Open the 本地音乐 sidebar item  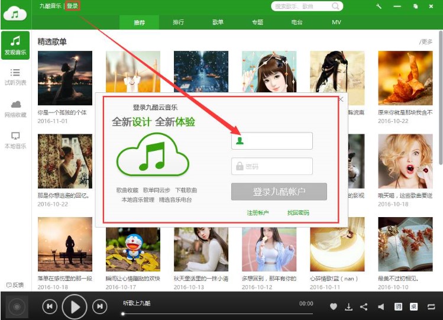(x=15, y=140)
